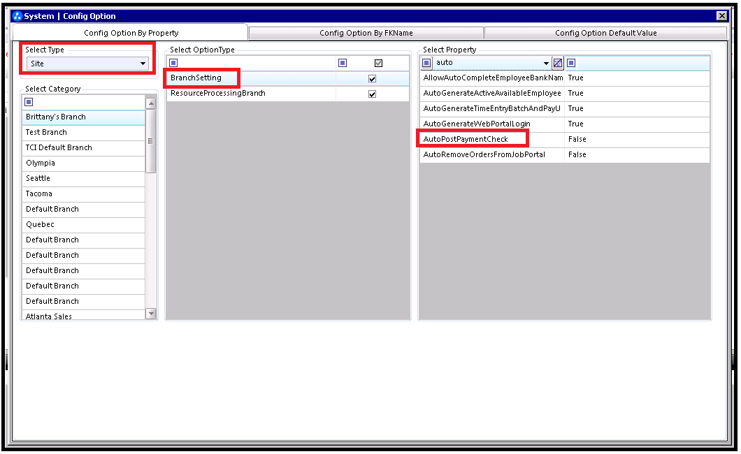Click the filter icon left of 'auto' filter
Screen dimensions: 741x454
click(x=426, y=63)
